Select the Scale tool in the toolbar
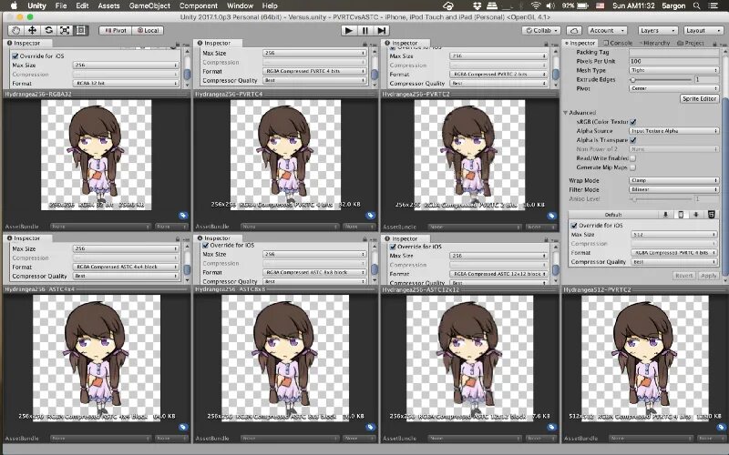This screenshot has height=455, width=729. coord(65,30)
